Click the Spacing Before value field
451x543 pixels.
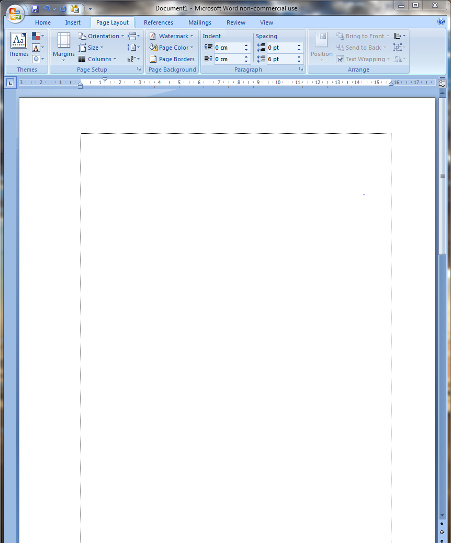coord(281,48)
